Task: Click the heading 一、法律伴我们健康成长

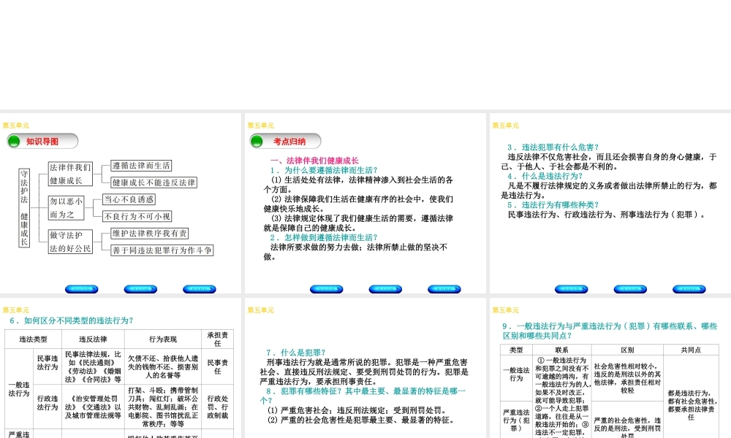Action: [314, 160]
